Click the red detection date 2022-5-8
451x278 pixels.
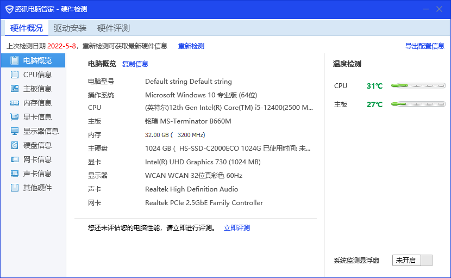click(x=61, y=46)
